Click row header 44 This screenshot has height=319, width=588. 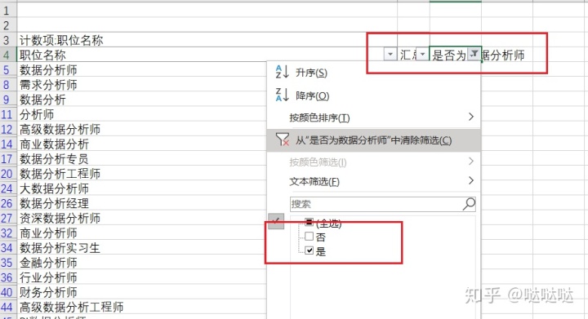point(8,307)
